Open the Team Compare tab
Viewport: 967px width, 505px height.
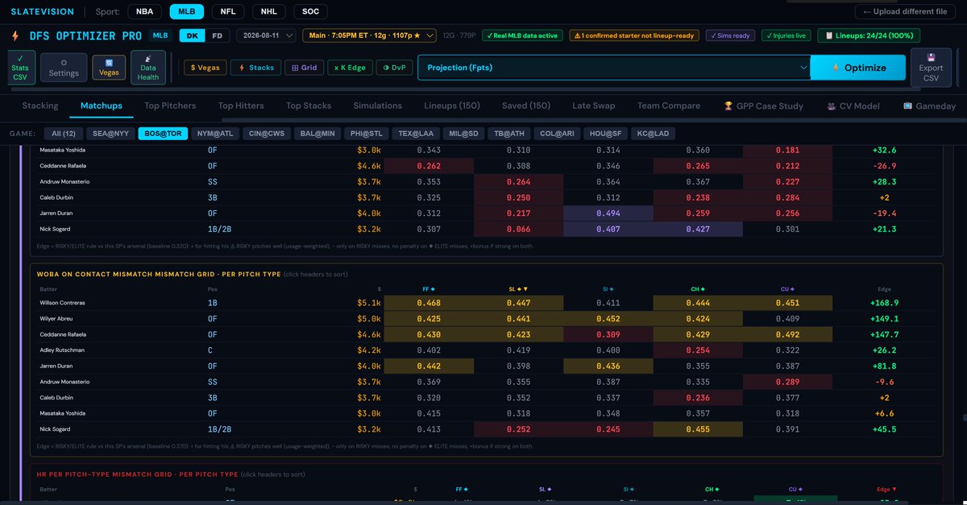click(670, 106)
